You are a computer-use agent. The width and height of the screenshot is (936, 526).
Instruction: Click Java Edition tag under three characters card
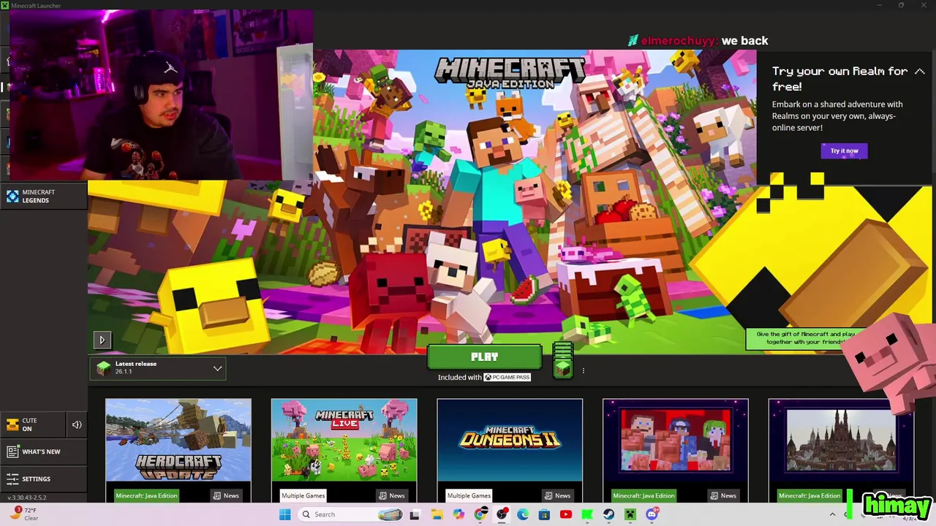point(643,495)
